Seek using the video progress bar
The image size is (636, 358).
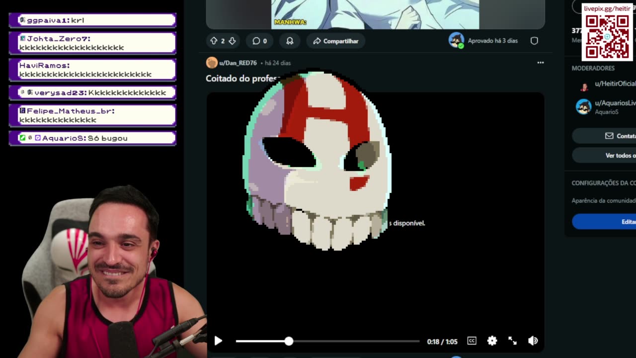[327, 341]
